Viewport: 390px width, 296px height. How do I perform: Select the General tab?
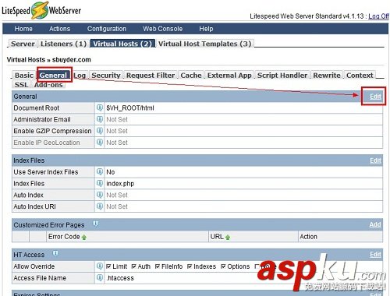pyautogui.click(x=53, y=76)
